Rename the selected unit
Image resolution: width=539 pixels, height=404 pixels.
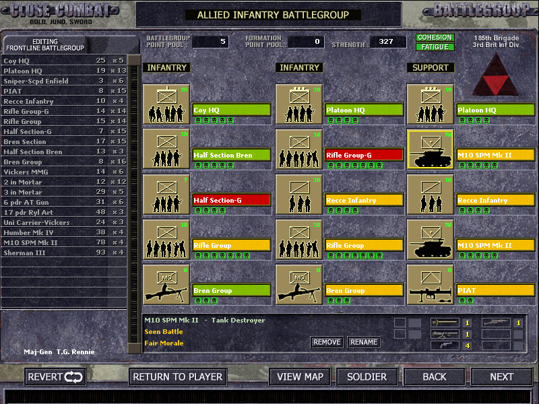tap(364, 342)
